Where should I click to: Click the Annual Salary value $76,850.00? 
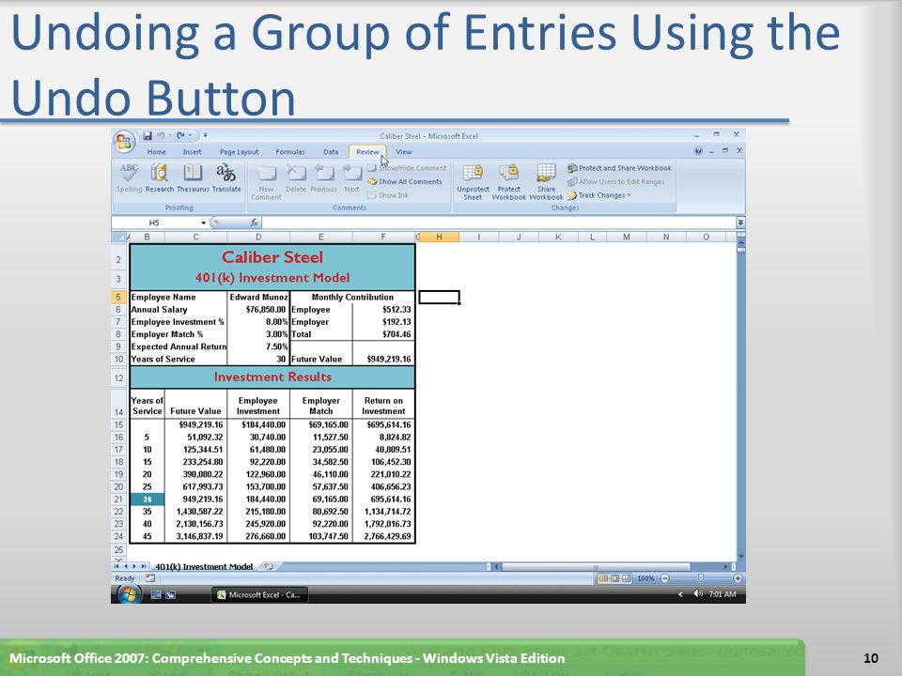tap(259, 309)
